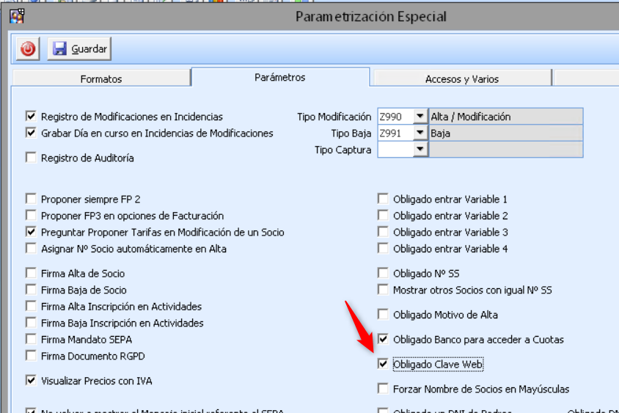Check Firma Documento RGPD box

coord(31,356)
